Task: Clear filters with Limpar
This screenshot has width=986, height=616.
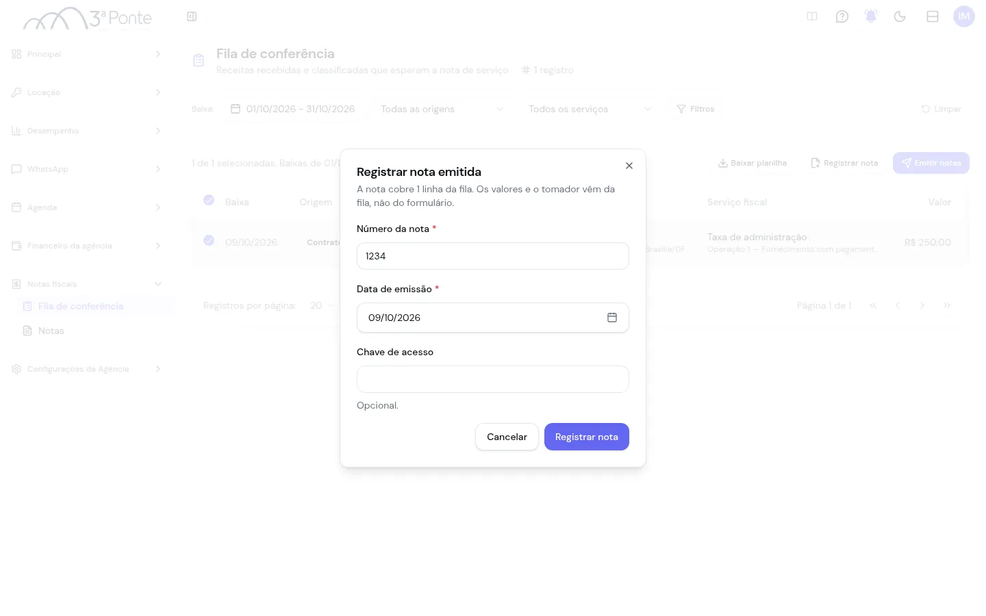Action: (x=941, y=109)
